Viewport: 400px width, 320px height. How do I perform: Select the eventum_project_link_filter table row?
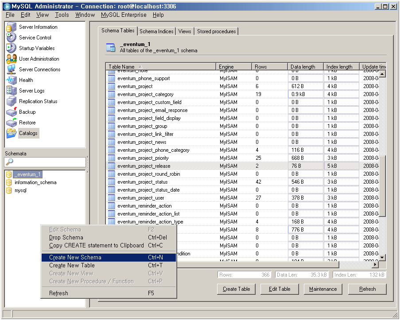[x=242, y=134]
